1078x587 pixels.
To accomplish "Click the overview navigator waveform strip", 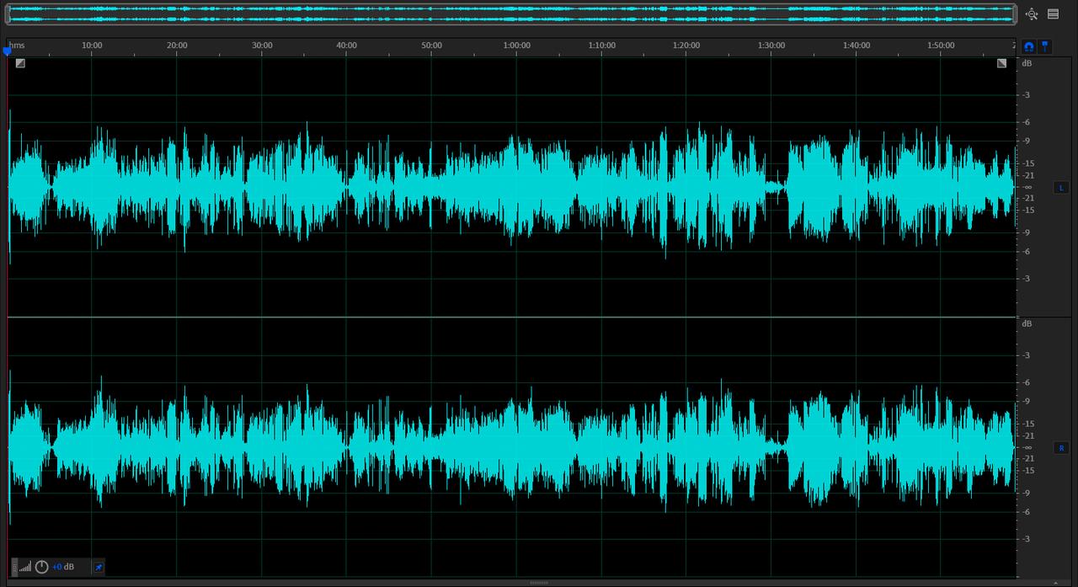I will [513, 13].
